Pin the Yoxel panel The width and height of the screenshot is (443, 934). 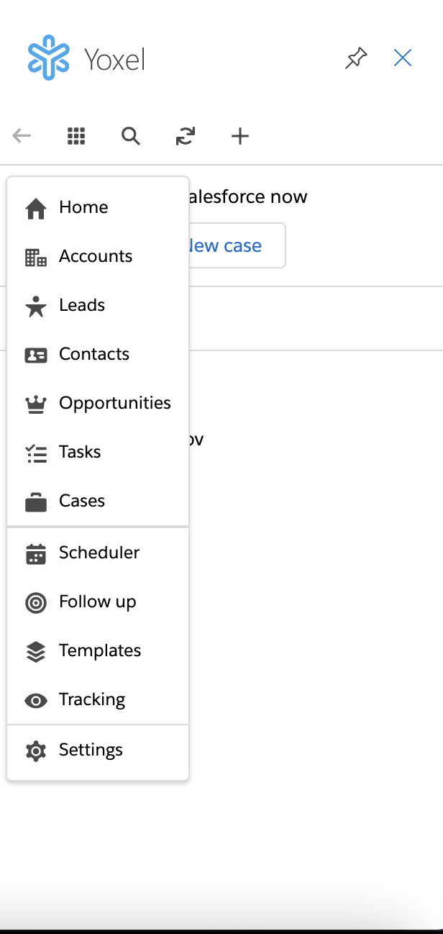coord(356,58)
